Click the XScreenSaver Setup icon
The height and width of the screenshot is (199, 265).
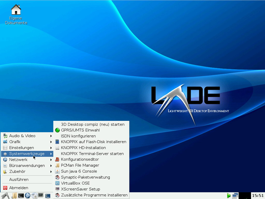tap(57, 189)
